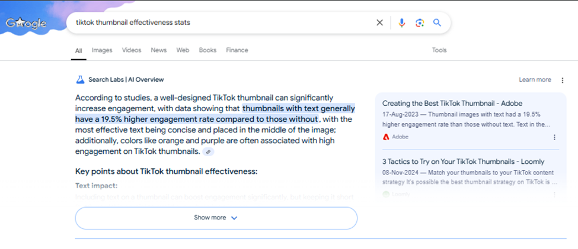Viewport: 578px width, 249px height.
Task: Click the Learn more link
Action: pyautogui.click(x=535, y=80)
